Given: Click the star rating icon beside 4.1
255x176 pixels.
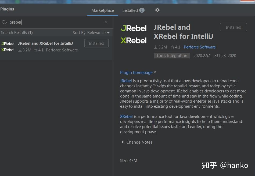Looking at the screenshot, I should [172, 47].
